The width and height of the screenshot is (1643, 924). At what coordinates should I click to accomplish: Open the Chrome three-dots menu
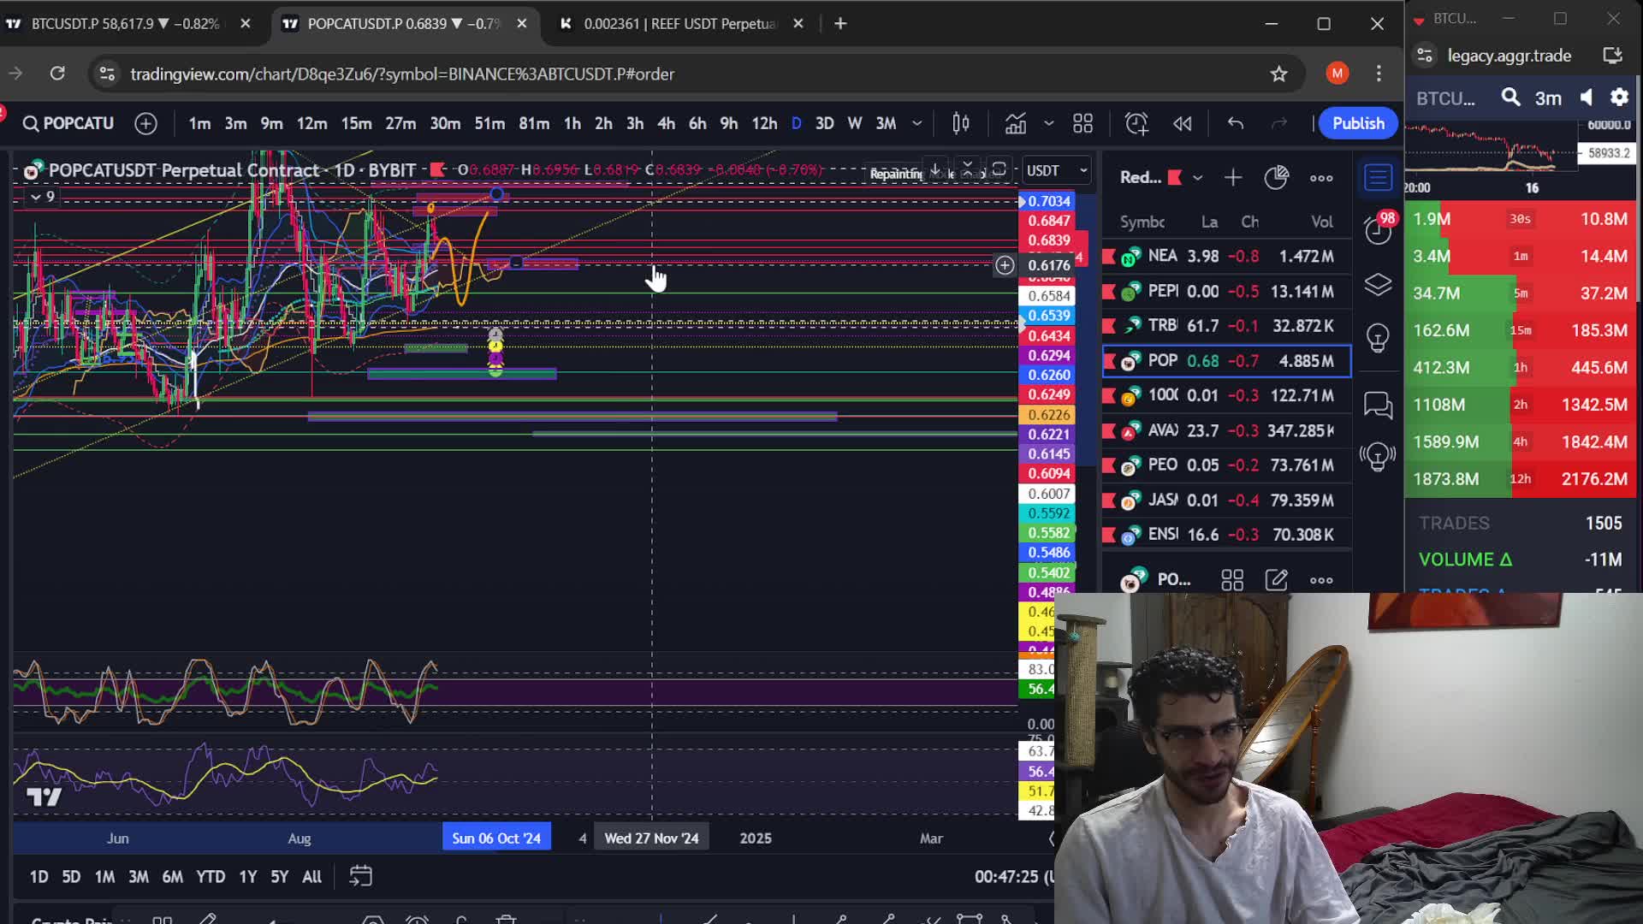click(x=1379, y=74)
